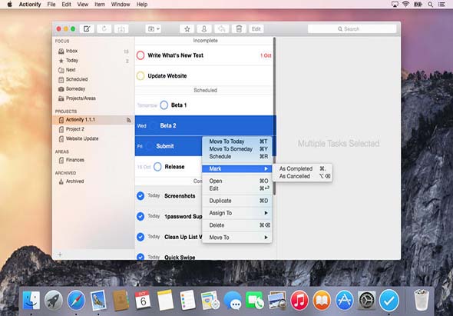Choose As Completed in Mark submenu
Image resolution: width=453 pixels, height=316 pixels.
pos(303,168)
